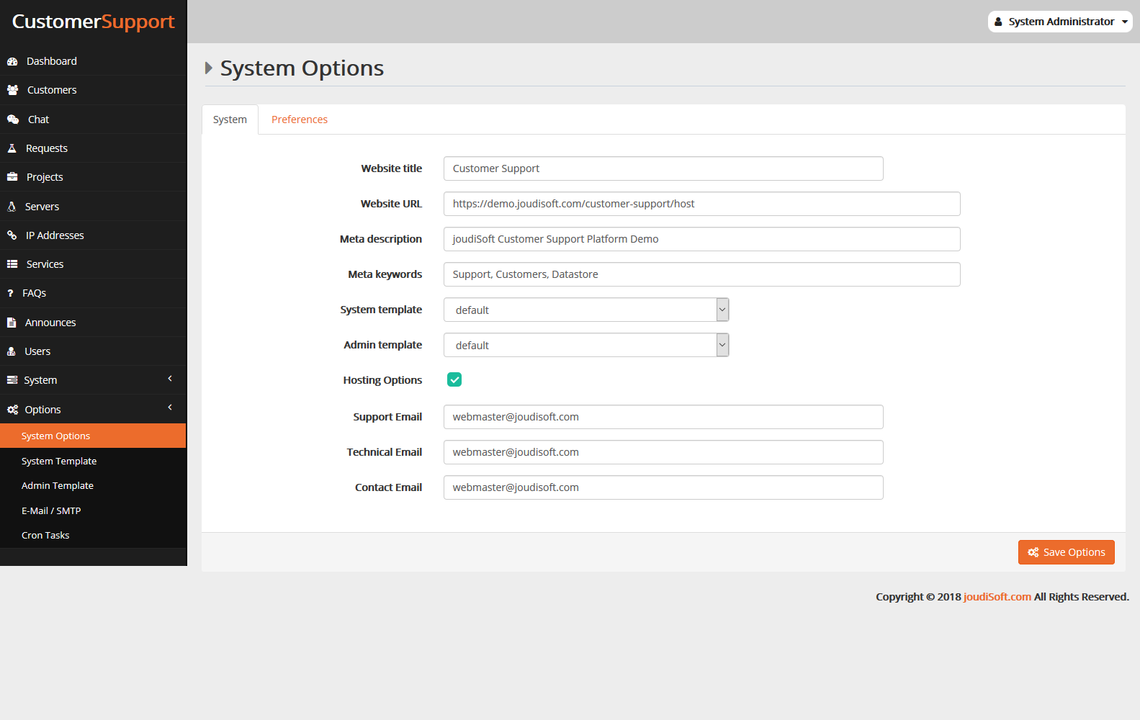Click the user icon beside System Administrator
The height and width of the screenshot is (720, 1140).
(x=998, y=22)
